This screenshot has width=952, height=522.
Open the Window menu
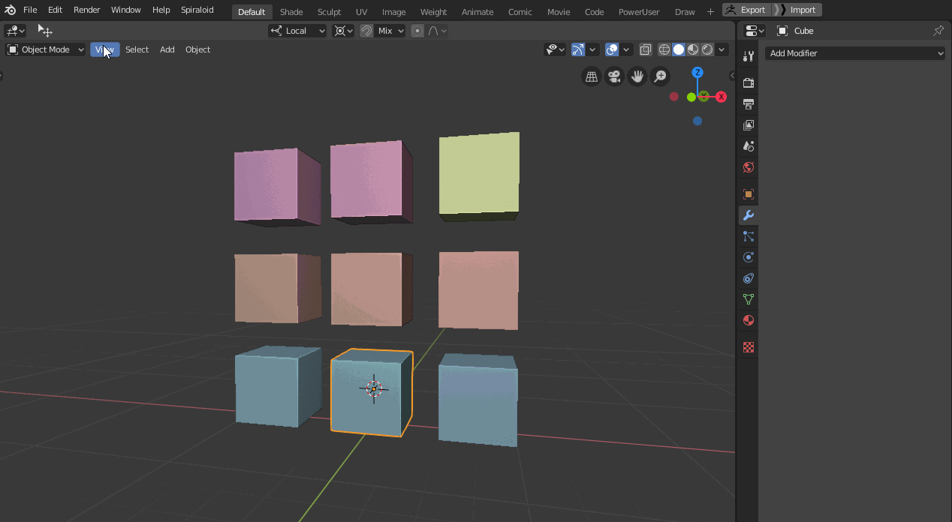125,10
